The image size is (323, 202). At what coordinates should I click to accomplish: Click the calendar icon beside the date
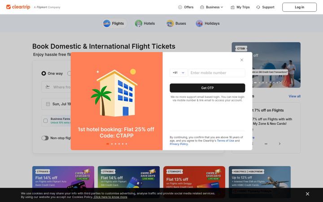click(x=48, y=104)
